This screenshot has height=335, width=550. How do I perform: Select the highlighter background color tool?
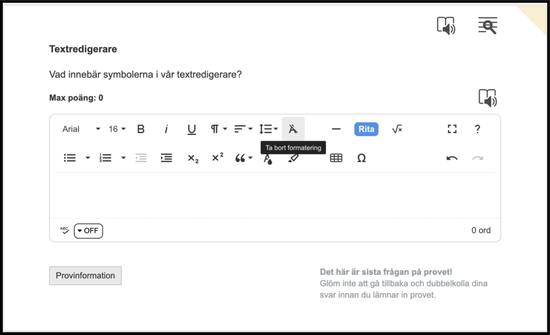coord(293,158)
